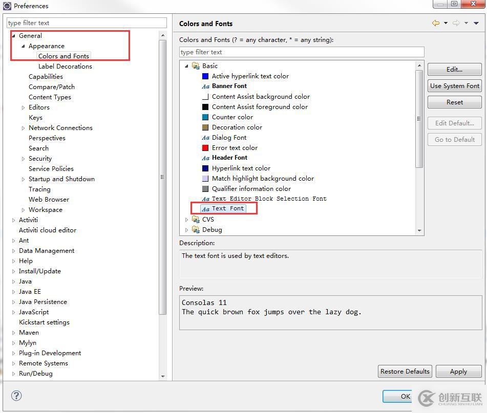Select Content Assist background color white swatch
This screenshot has height=413, width=487.
click(205, 97)
